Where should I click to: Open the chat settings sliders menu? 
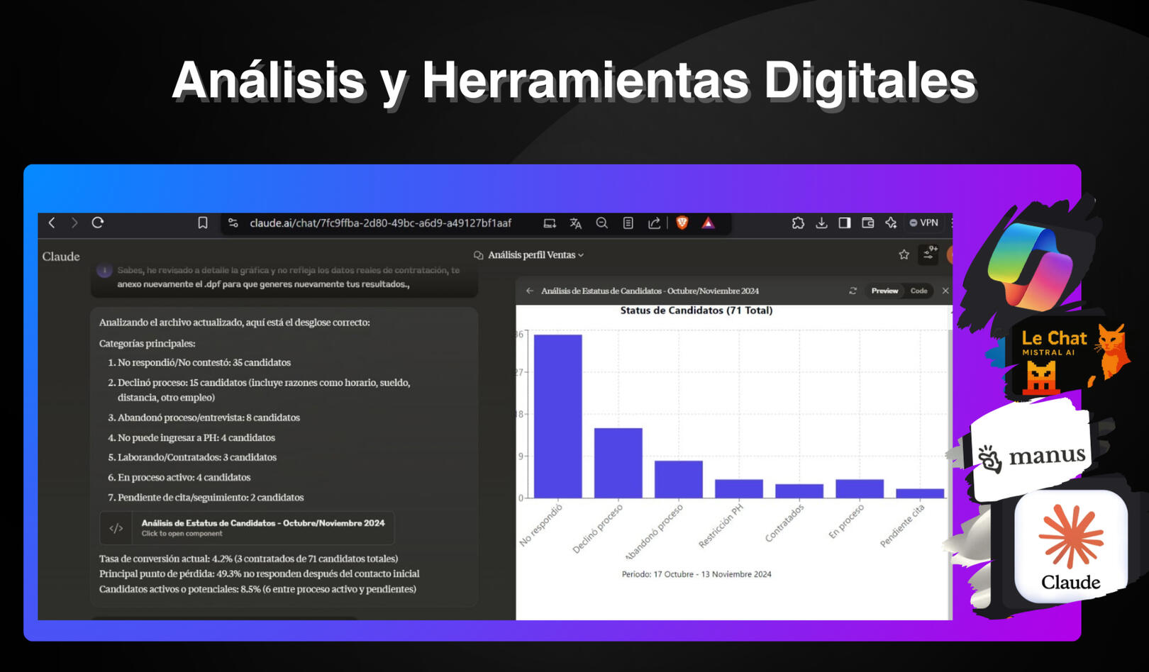(928, 254)
